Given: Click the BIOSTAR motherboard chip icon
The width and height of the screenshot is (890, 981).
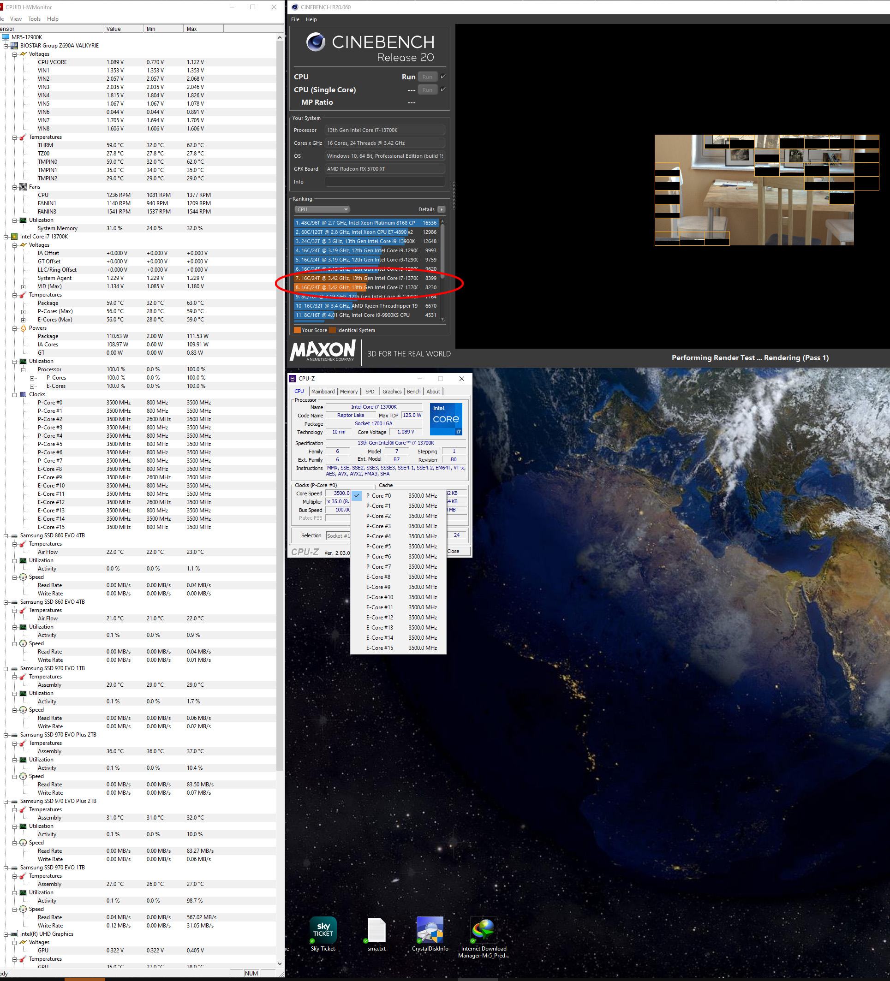Looking at the screenshot, I should tap(14, 46).
